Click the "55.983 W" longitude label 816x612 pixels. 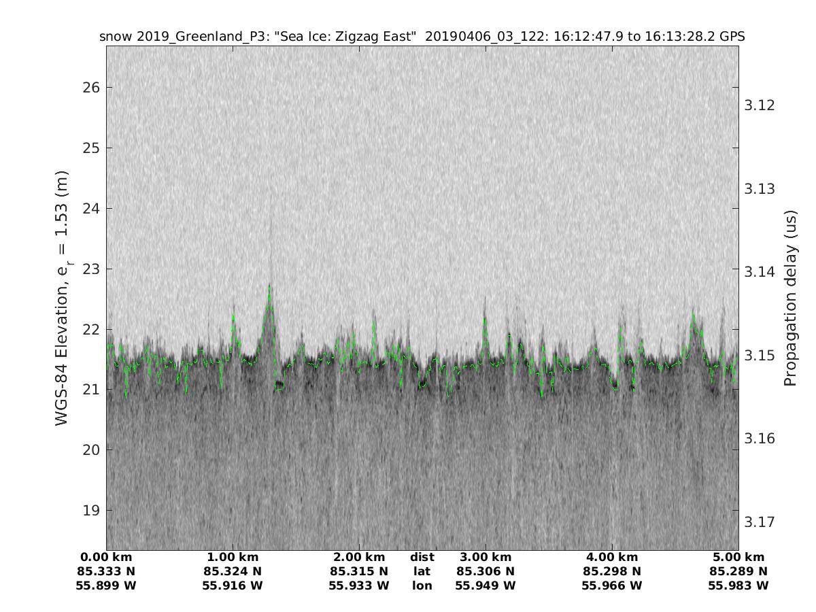(738, 585)
